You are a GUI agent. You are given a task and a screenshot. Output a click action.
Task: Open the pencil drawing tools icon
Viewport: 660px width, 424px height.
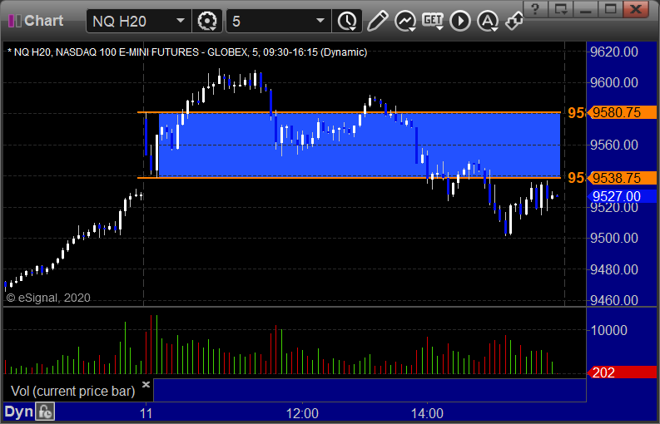click(x=377, y=21)
